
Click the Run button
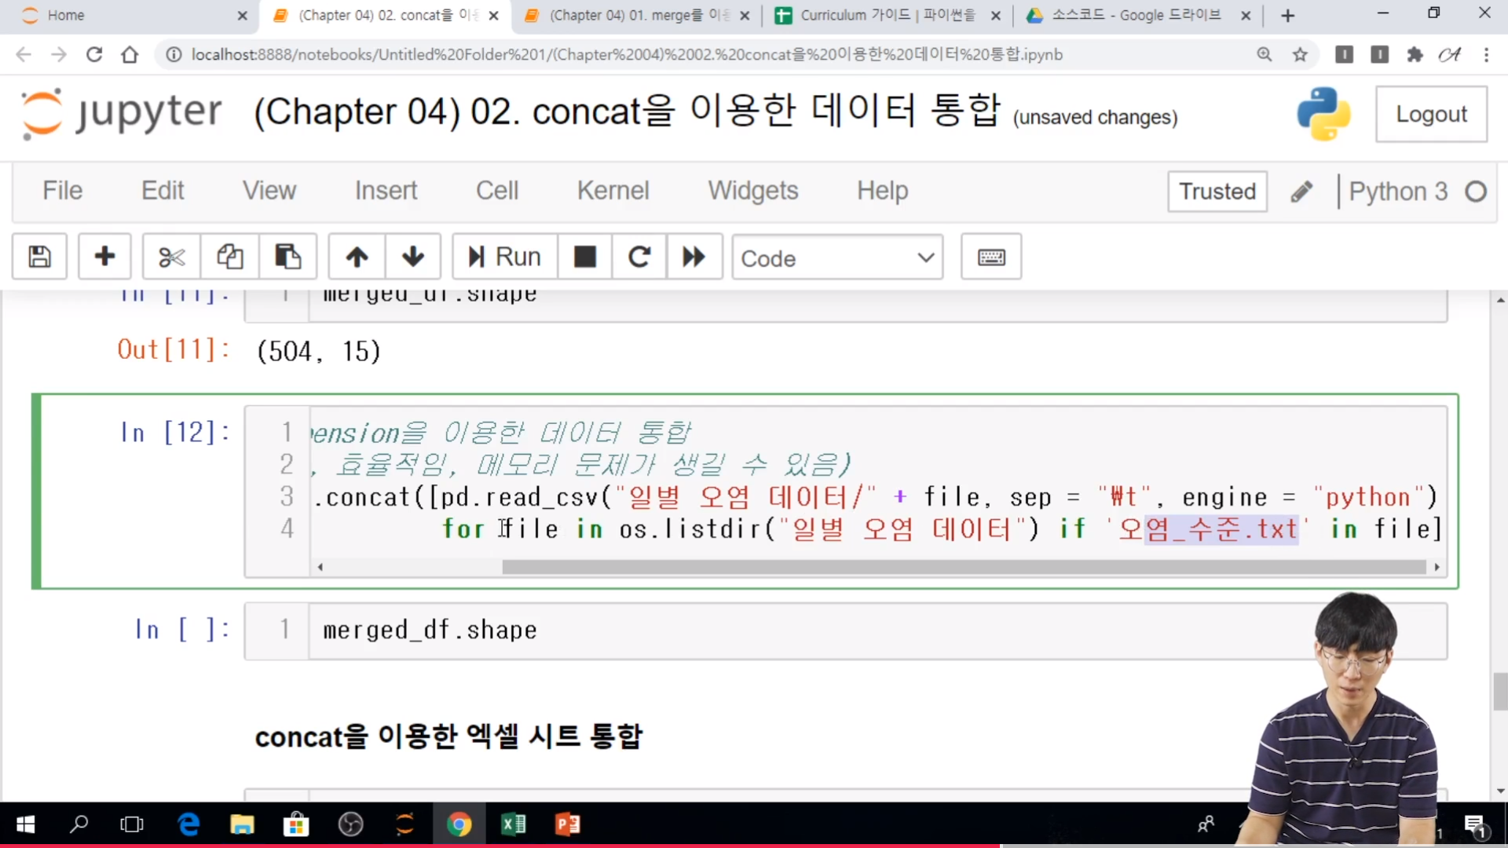pyautogui.click(x=505, y=257)
